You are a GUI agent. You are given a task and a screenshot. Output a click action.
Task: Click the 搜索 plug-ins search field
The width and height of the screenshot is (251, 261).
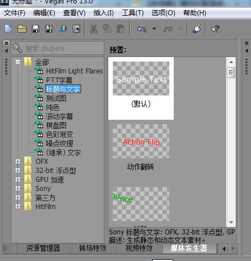[58, 48]
